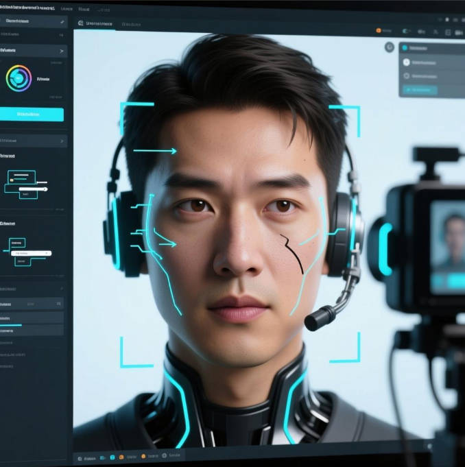Image resolution: width=465 pixels, height=467 pixels.
Task: Switch to the second tab above viewport
Action: [131, 24]
